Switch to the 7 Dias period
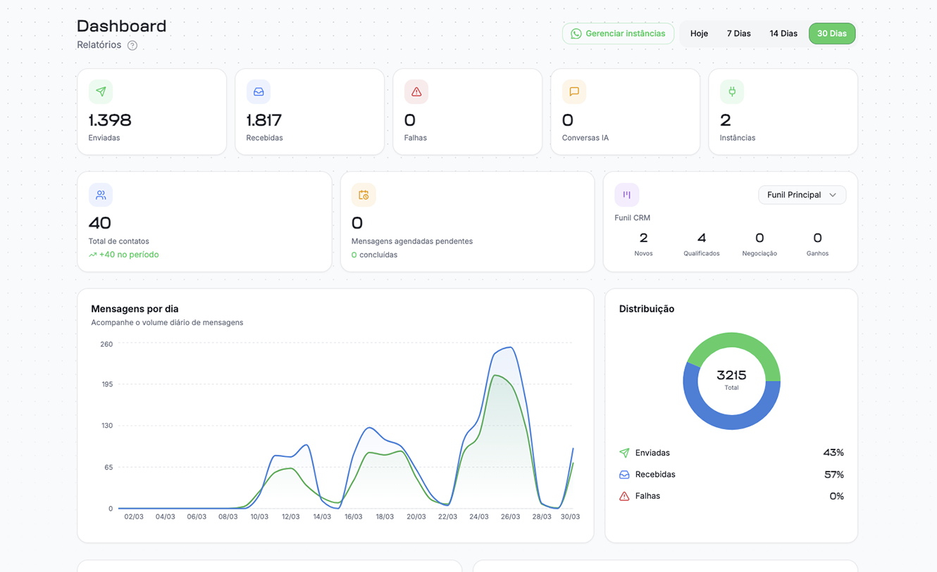 pos(739,34)
